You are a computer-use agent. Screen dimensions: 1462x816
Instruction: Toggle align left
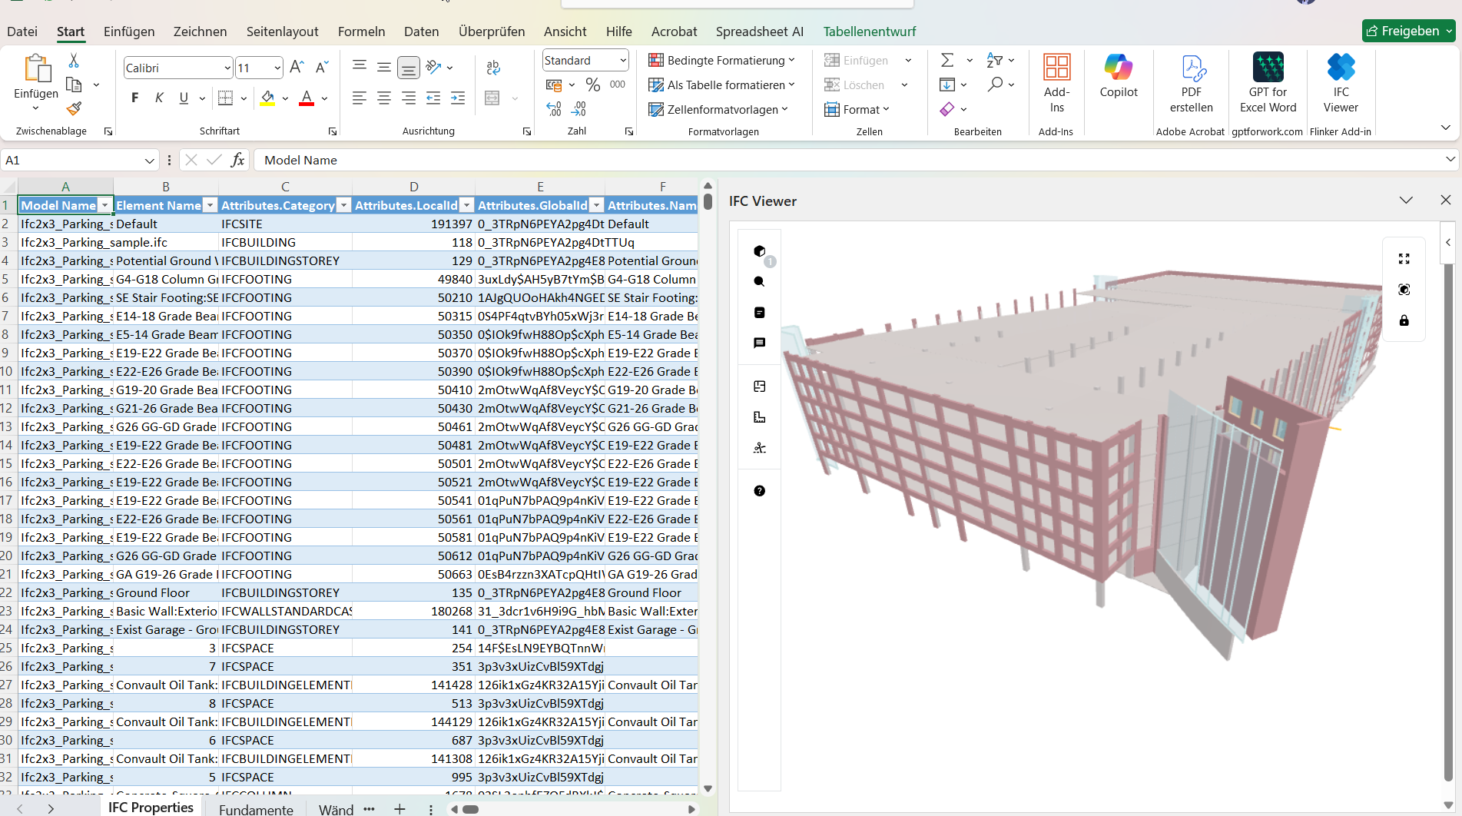[360, 98]
